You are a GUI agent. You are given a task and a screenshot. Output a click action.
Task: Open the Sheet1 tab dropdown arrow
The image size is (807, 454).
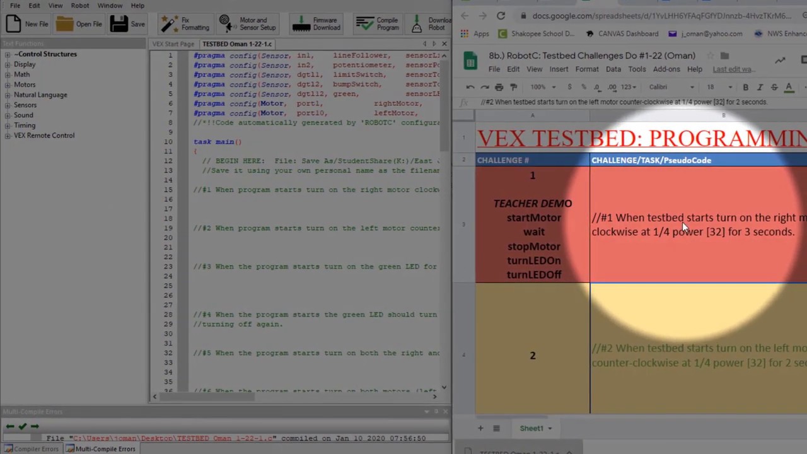tap(550, 429)
